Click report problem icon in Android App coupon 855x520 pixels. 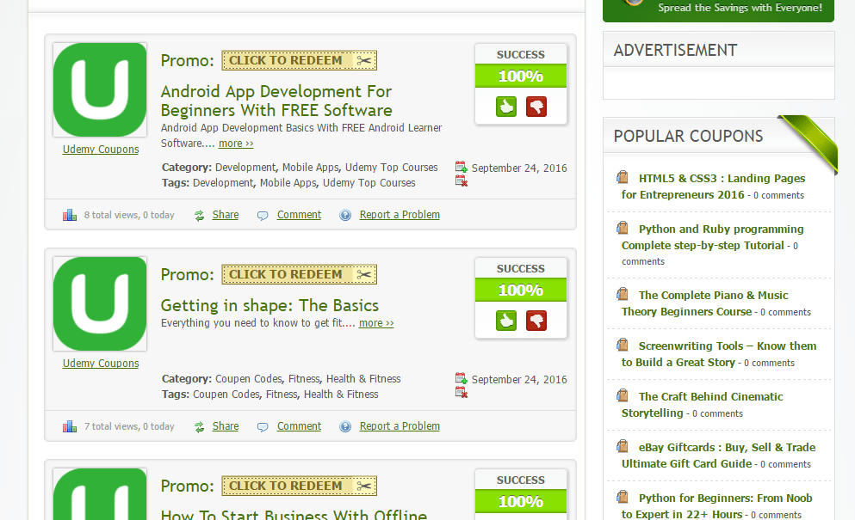tap(345, 215)
